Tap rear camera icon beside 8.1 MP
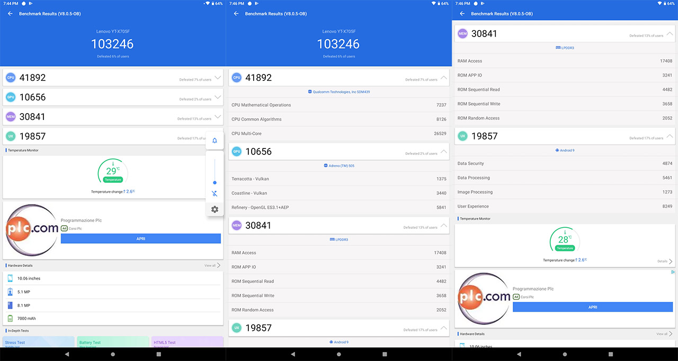Image resolution: width=678 pixels, height=361 pixels. 10,306
